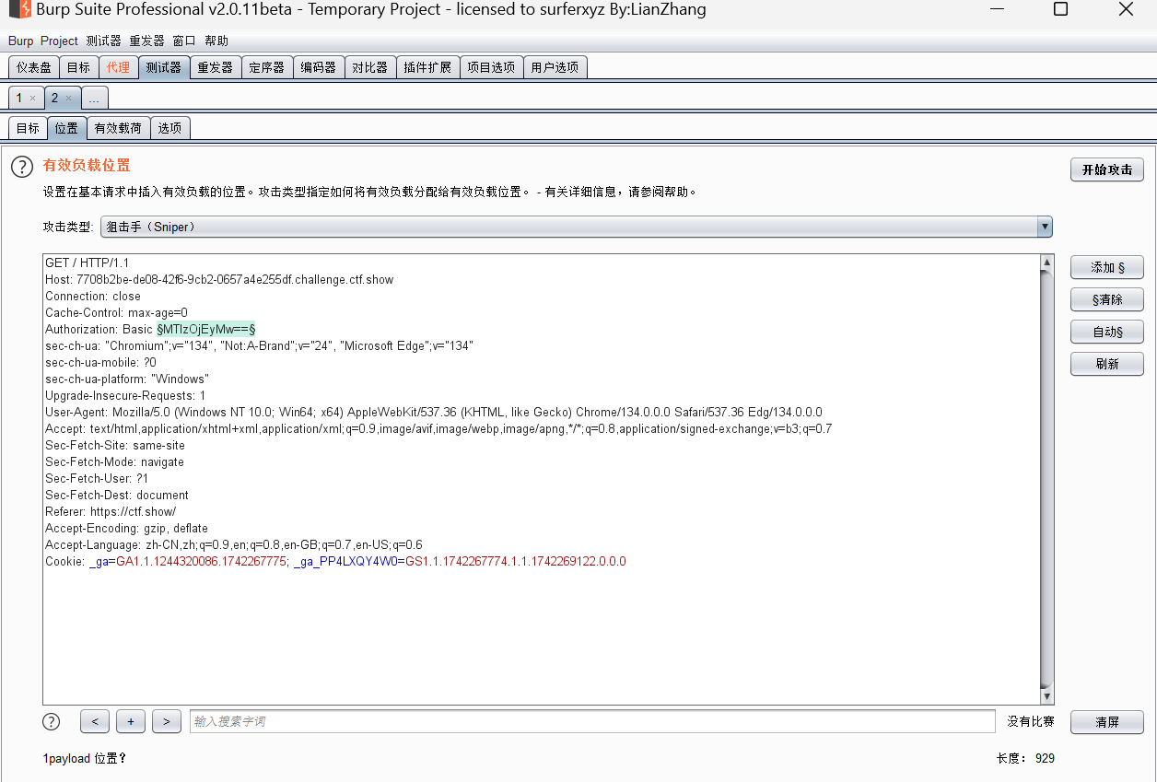The height and width of the screenshot is (782, 1157).
Task: Click the Connection: close line
Action: click(x=93, y=296)
